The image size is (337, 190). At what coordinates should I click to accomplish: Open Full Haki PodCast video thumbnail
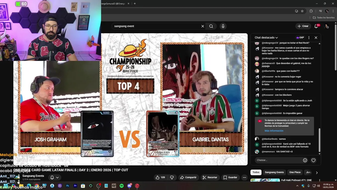(x=265, y=180)
